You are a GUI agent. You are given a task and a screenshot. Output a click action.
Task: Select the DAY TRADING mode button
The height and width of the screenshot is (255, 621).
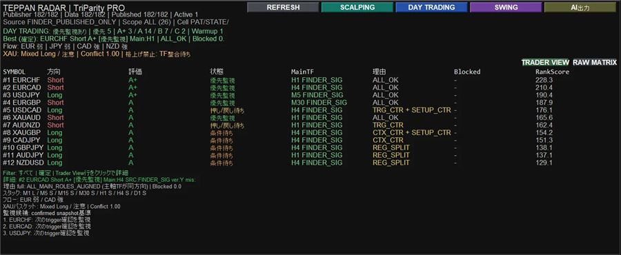[x=431, y=7]
